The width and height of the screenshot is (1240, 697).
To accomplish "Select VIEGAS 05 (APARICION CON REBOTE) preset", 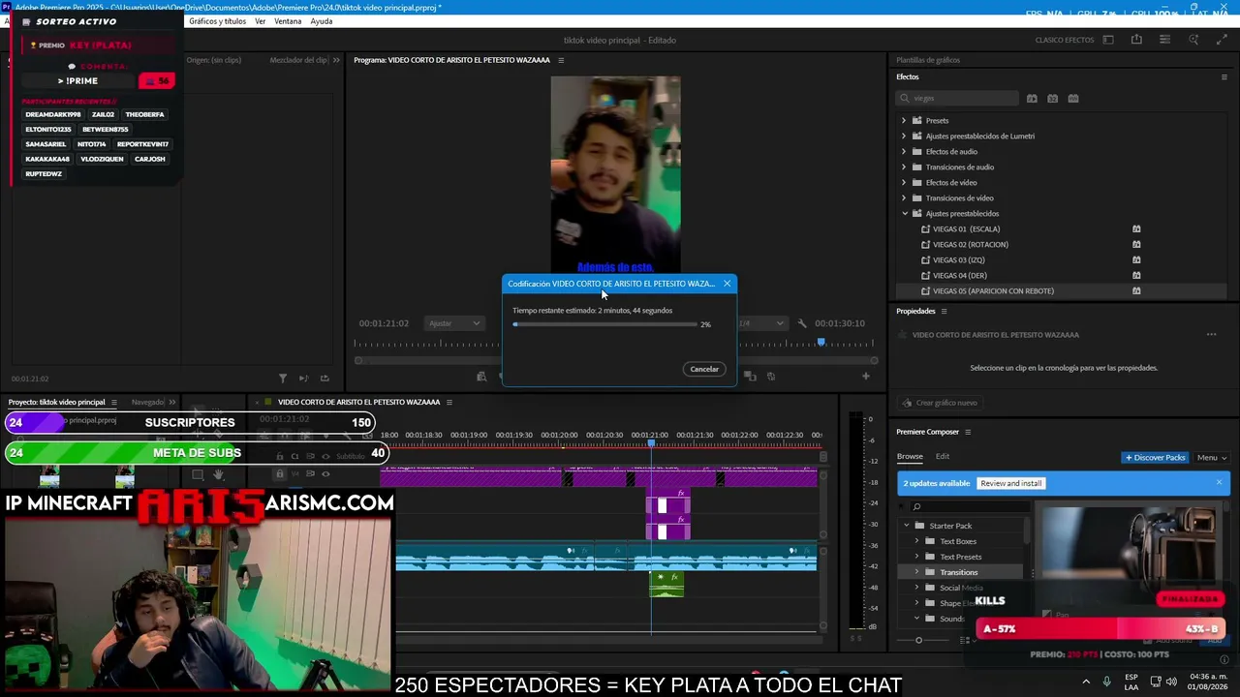I will coord(992,291).
